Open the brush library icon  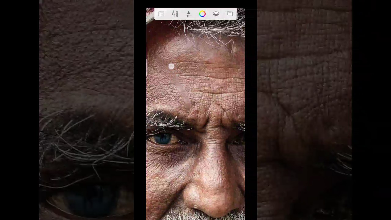click(x=188, y=14)
